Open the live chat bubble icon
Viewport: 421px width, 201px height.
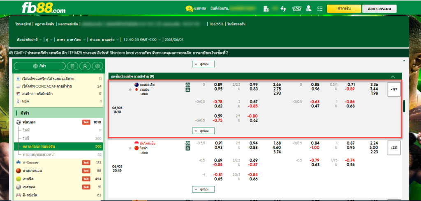click(x=189, y=9)
